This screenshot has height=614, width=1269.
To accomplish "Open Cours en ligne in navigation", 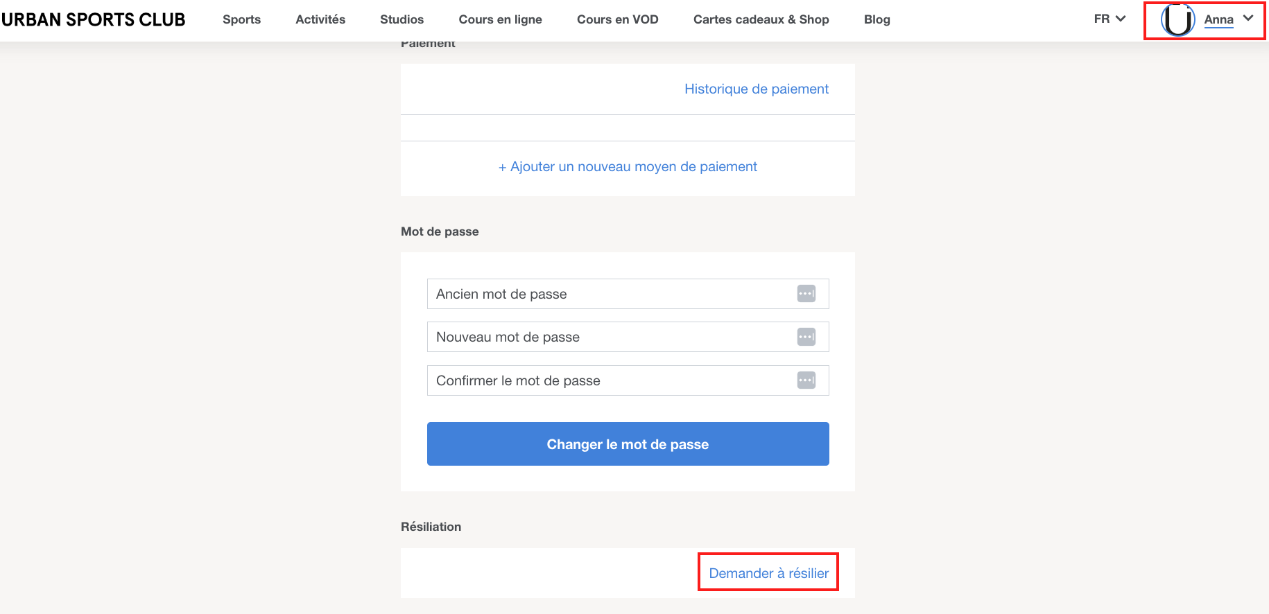I will pos(500,19).
